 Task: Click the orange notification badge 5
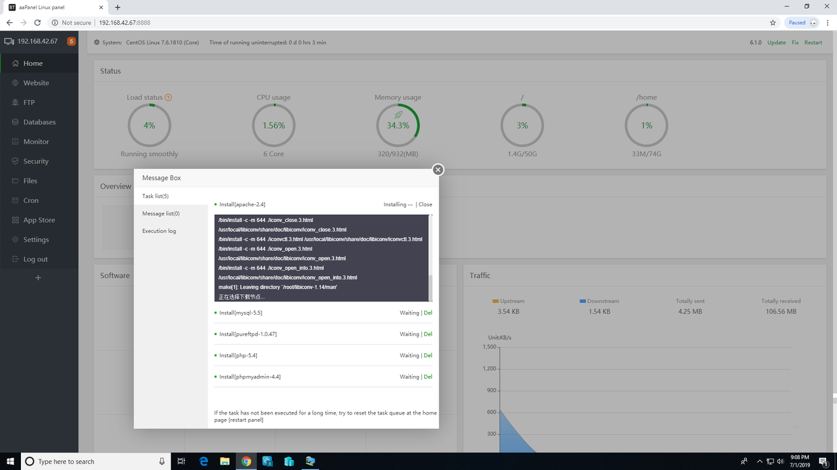click(71, 41)
